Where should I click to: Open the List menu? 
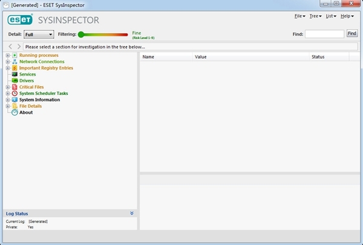click(x=331, y=16)
